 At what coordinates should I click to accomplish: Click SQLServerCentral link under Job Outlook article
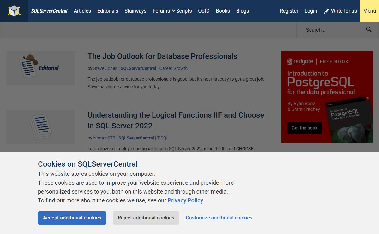point(138,68)
